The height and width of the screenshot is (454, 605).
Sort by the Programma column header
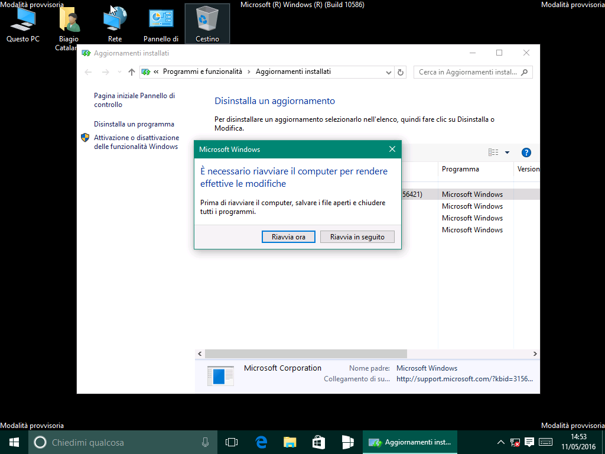click(x=476, y=169)
